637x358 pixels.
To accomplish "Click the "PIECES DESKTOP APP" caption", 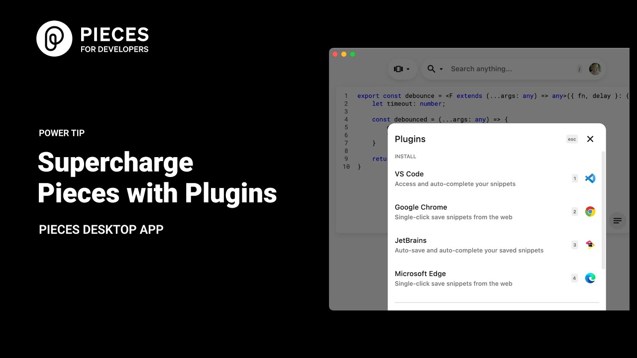I will pyautogui.click(x=101, y=230).
